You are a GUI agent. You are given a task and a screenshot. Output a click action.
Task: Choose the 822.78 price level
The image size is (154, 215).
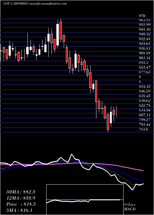point(144,106)
